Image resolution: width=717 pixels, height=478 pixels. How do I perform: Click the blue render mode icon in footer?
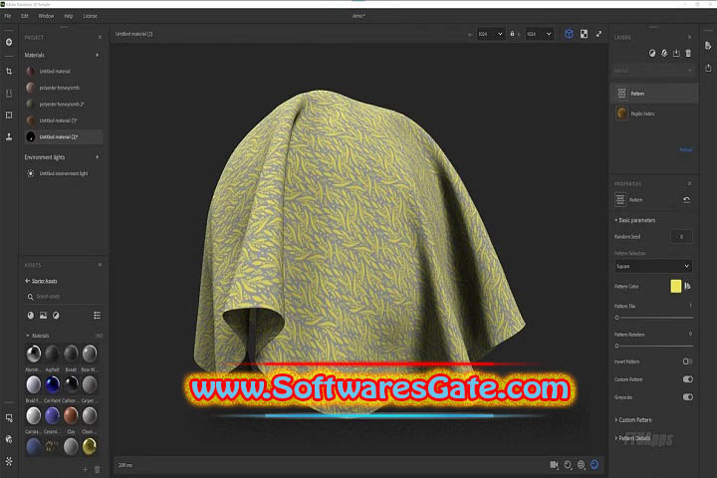595,465
